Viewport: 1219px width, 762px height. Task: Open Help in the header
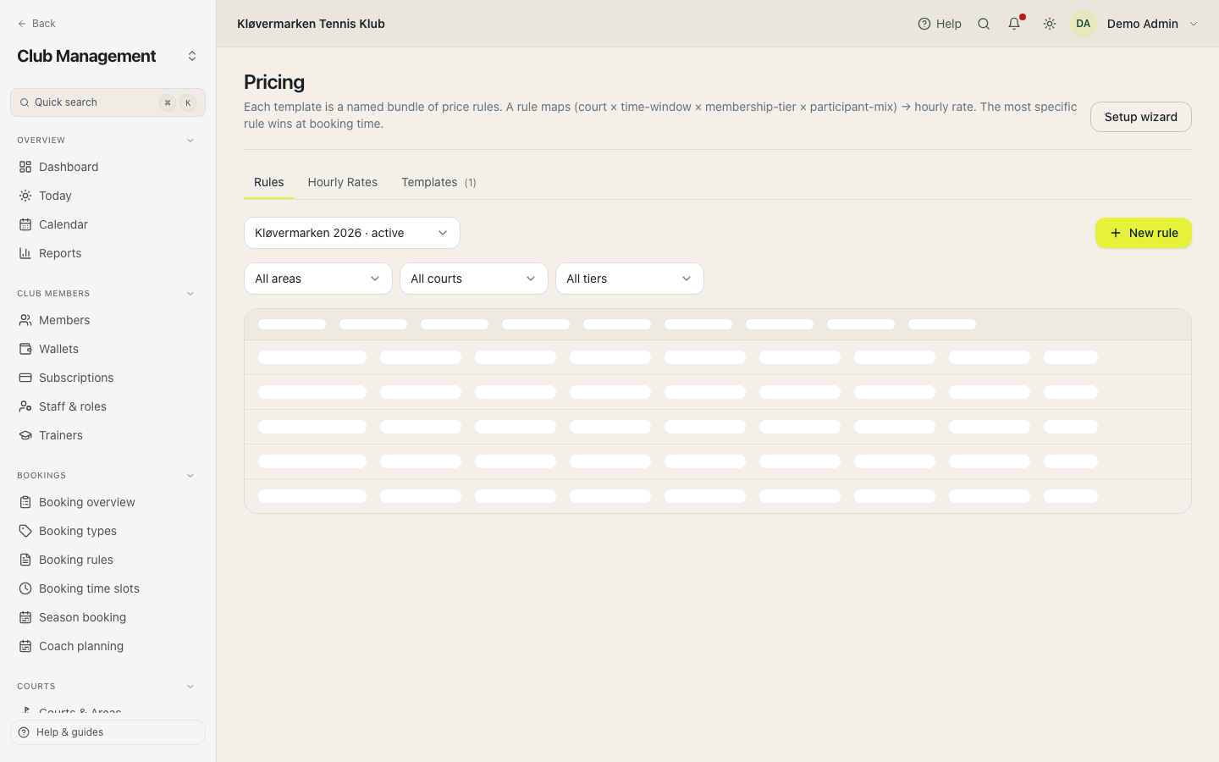click(940, 24)
